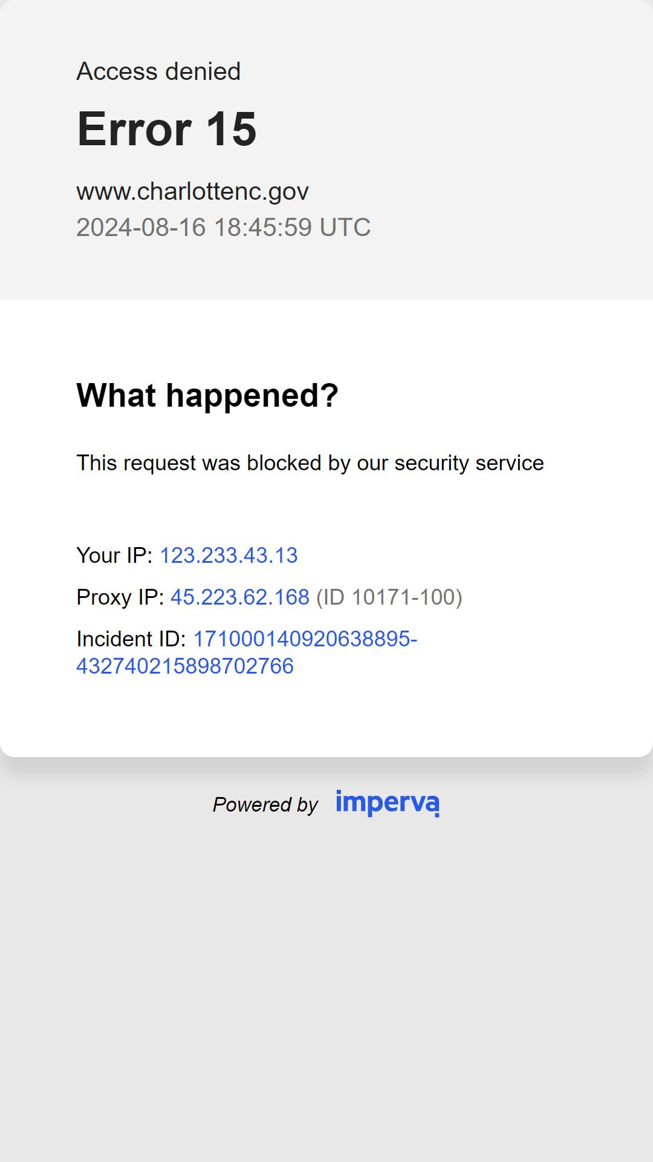The image size is (653, 1162).
Task: Click the Incident ID number
Action: (x=247, y=652)
